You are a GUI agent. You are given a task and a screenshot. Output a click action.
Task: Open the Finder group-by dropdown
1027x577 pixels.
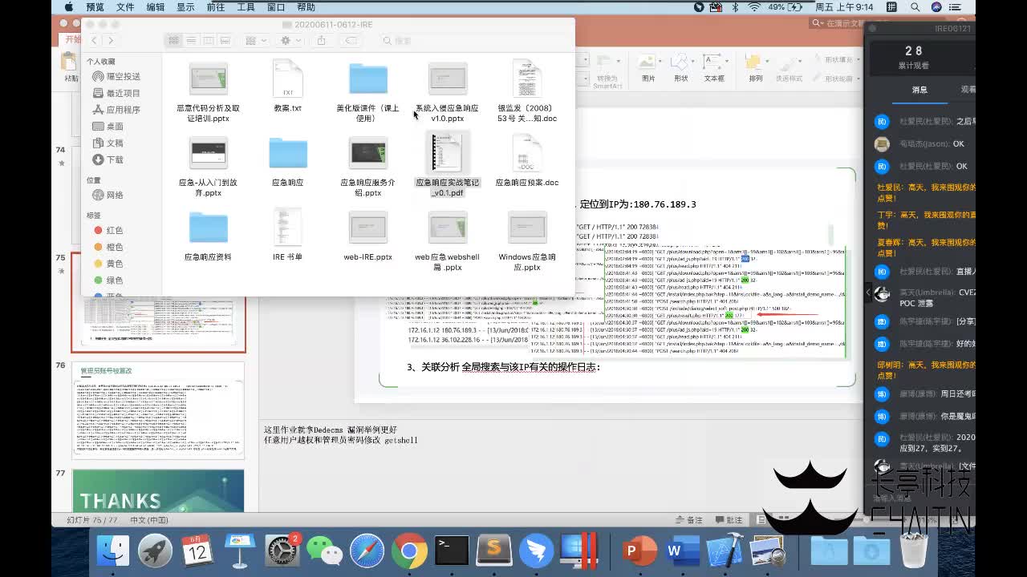click(255, 40)
